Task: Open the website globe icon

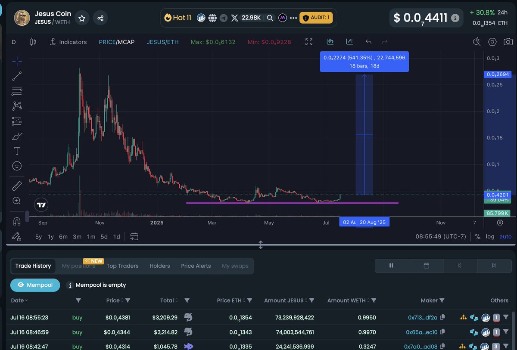Action: 212,18
